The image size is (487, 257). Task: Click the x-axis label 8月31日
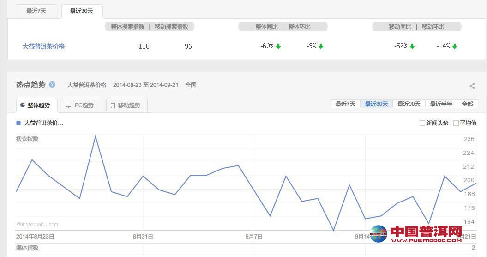point(143,237)
